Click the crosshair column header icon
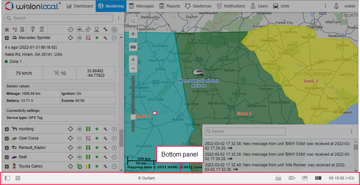The width and height of the screenshot is (360, 185). click(71, 30)
